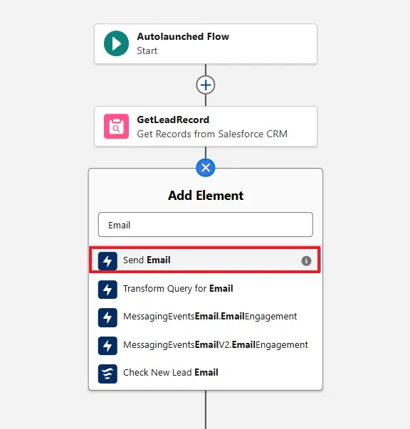Select Transform Query for Email action

[x=206, y=289]
